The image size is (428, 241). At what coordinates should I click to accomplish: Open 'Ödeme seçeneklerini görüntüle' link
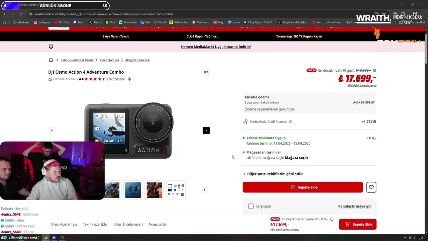click(270, 109)
